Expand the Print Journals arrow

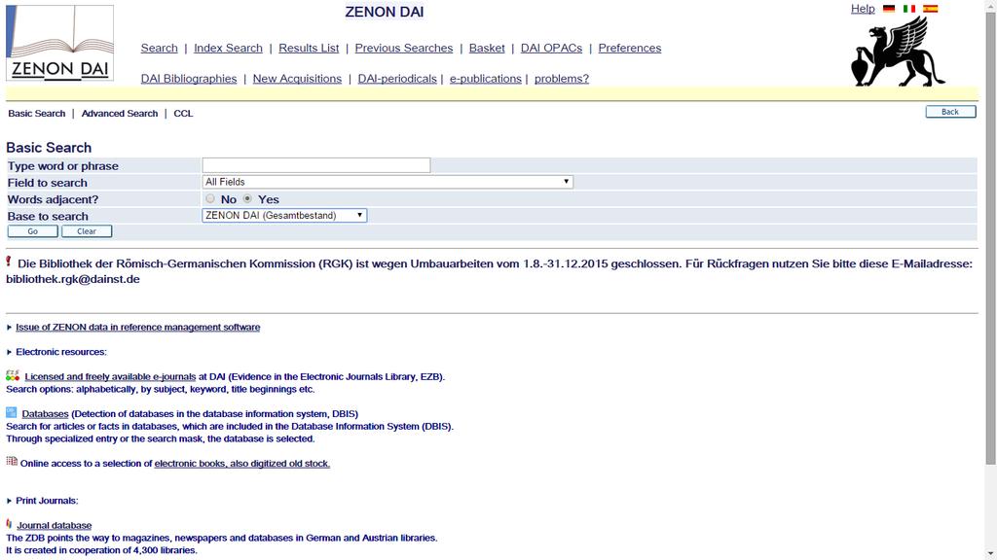9,501
